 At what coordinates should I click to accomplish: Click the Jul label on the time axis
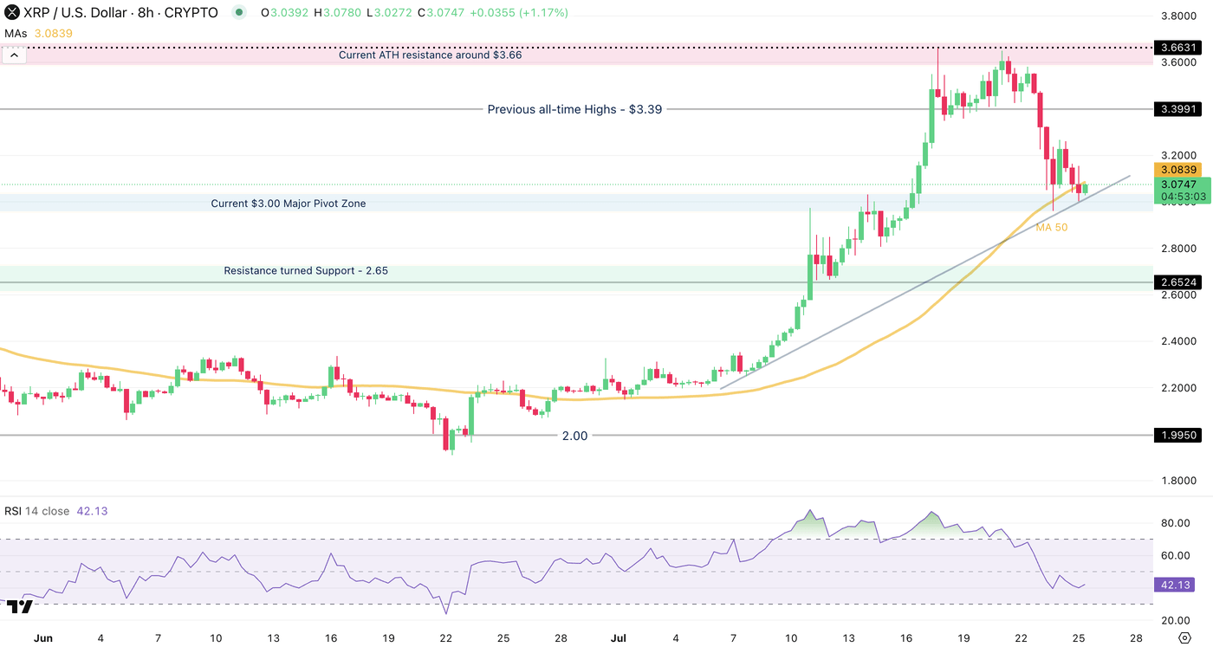[x=618, y=637]
